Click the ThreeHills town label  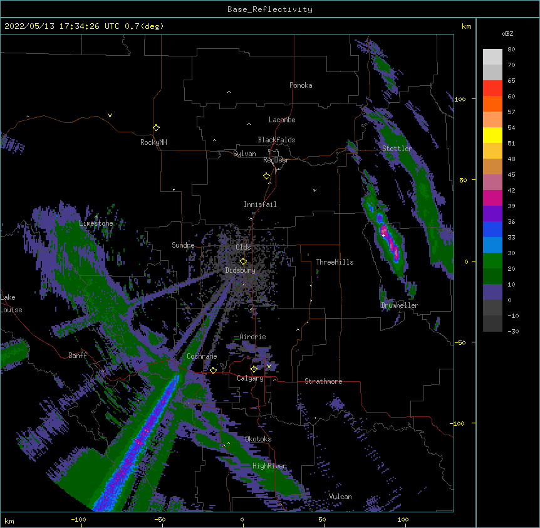(335, 262)
